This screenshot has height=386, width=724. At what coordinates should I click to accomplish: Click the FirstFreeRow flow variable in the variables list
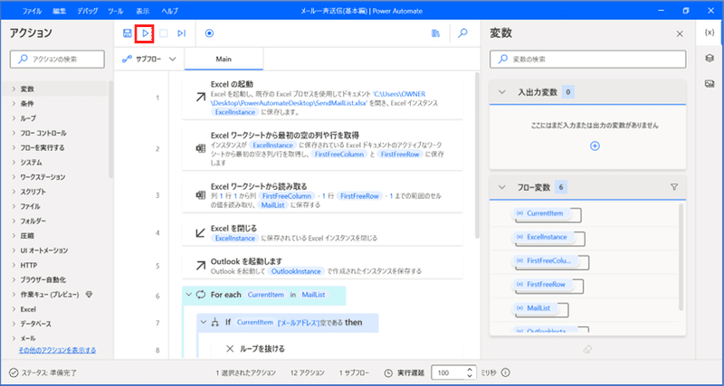coord(545,284)
